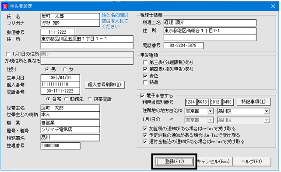
Task: Uncheck 第四表(損失申告)あり checkbox
Action: [145, 69]
